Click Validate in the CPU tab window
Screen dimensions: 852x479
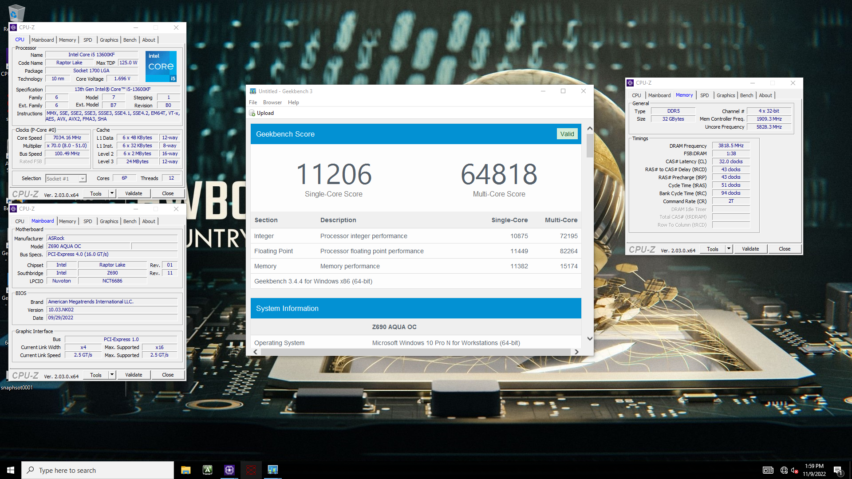(134, 193)
